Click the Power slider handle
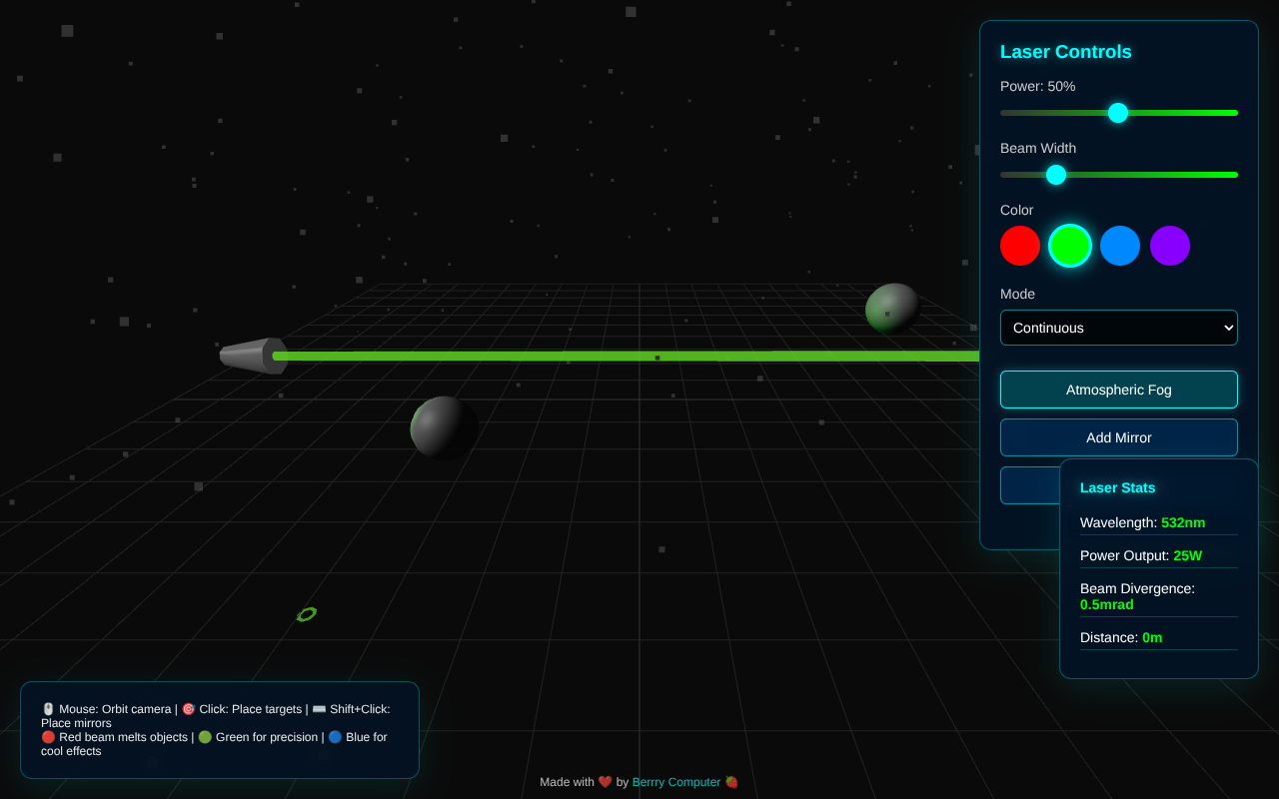Viewport: 1279px width, 799px height. click(1118, 113)
